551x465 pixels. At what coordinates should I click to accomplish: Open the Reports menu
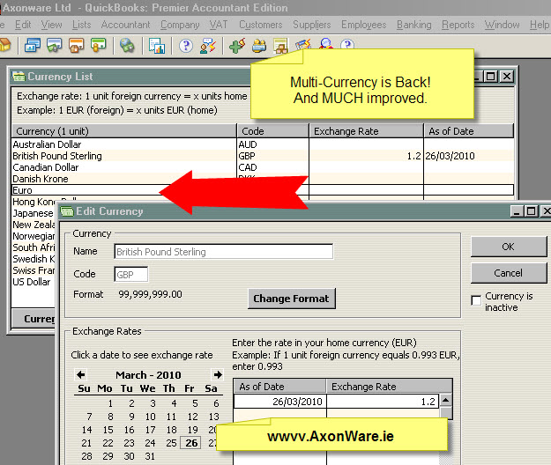[x=458, y=25]
